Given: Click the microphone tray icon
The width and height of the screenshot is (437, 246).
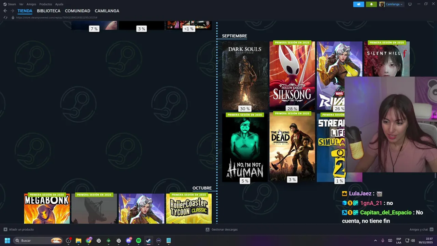Looking at the screenshot, I should coord(383,241).
